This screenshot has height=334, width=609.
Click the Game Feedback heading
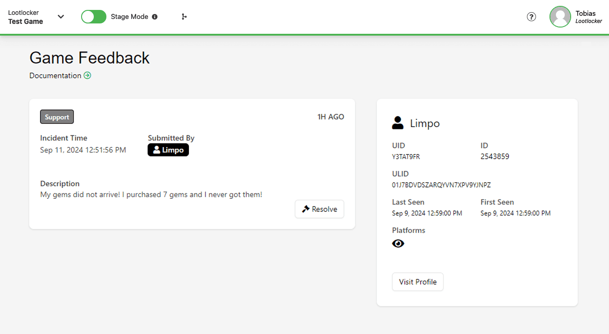click(90, 58)
